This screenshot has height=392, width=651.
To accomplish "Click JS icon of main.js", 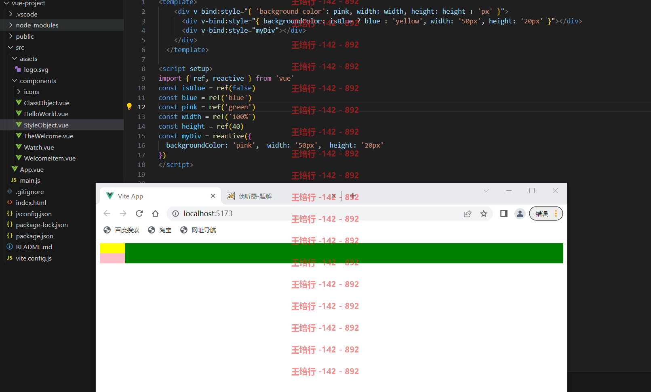I will pos(14,180).
